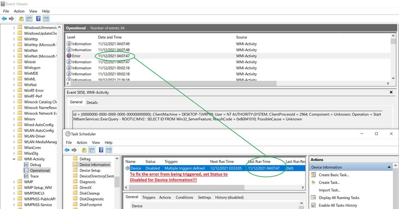Click the Create Basic Task icon
The width and height of the screenshot is (399, 209).
pos(314,175)
